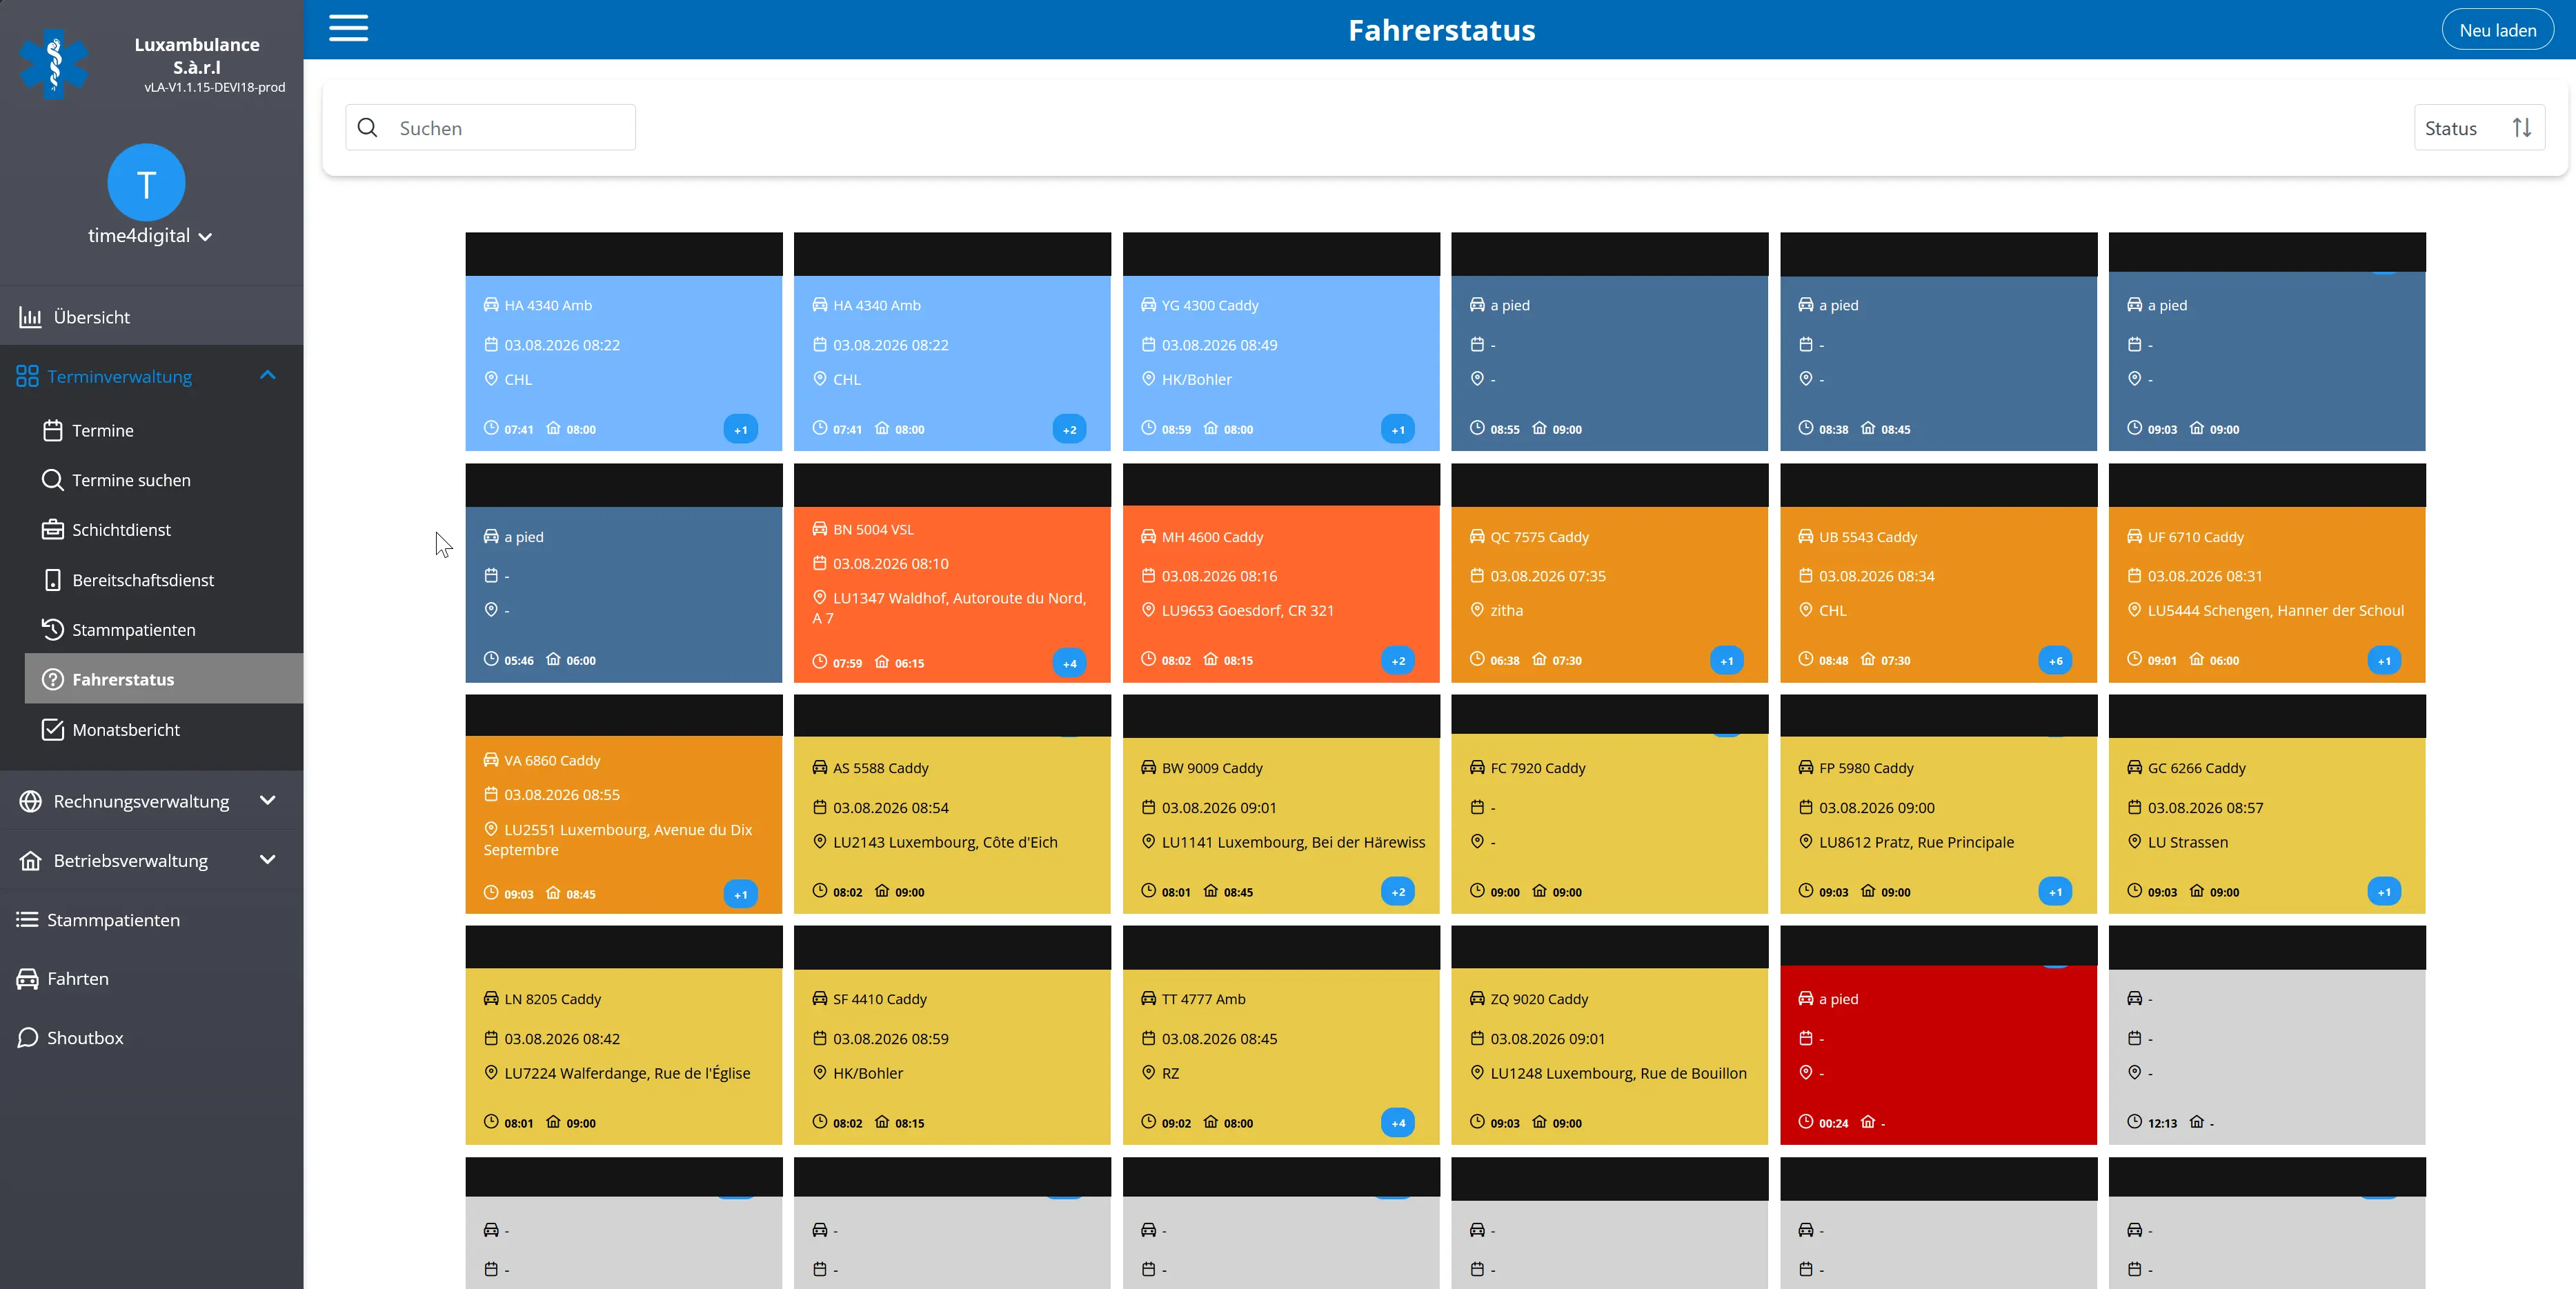The width and height of the screenshot is (2576, 1289).
Task: Open the FC 7920 Caddy driver card
Action: (1609, 804)
